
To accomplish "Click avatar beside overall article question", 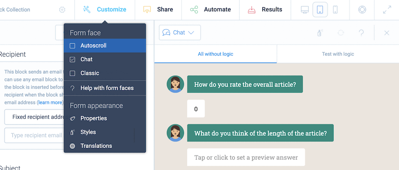I will pyautogui.click(x=175, y=84).
